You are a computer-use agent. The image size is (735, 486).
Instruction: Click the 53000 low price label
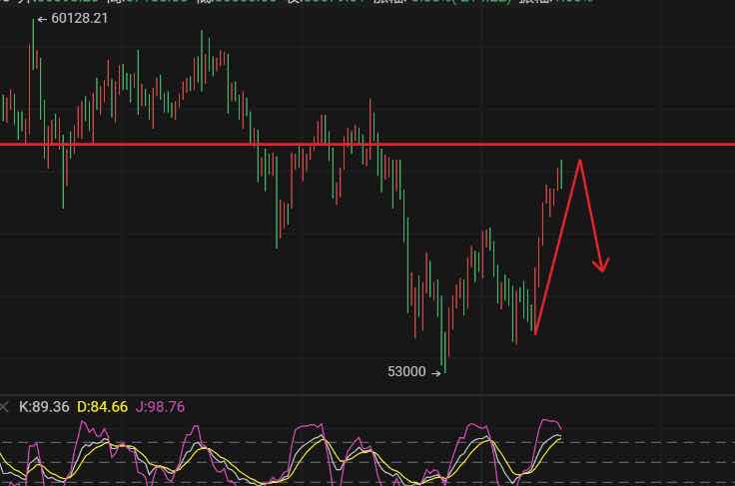click(406, 372)
